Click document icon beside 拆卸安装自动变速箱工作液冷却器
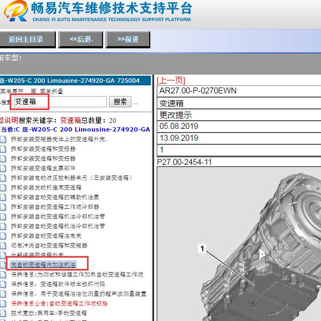The height and width of the screenshot is (321, 321). (x=3, y=207)
